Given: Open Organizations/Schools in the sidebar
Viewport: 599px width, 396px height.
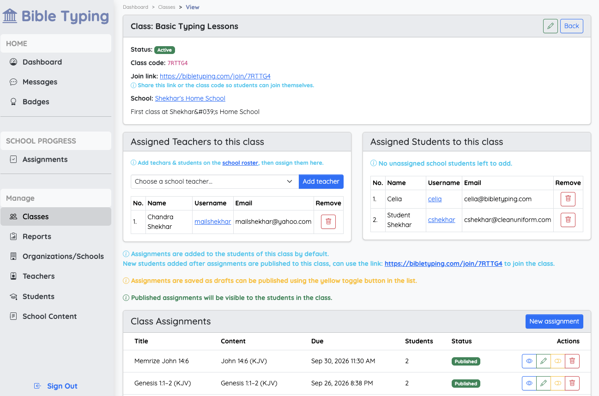Looking at the screenshot, I should pos(56,256).
